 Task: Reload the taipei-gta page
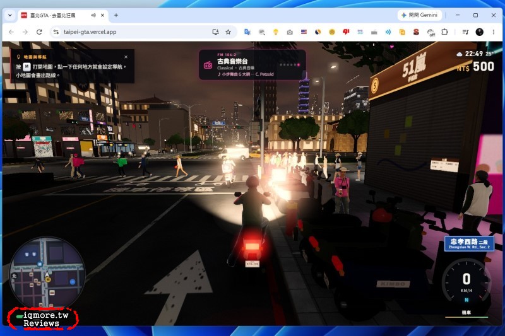click(39, 32)
